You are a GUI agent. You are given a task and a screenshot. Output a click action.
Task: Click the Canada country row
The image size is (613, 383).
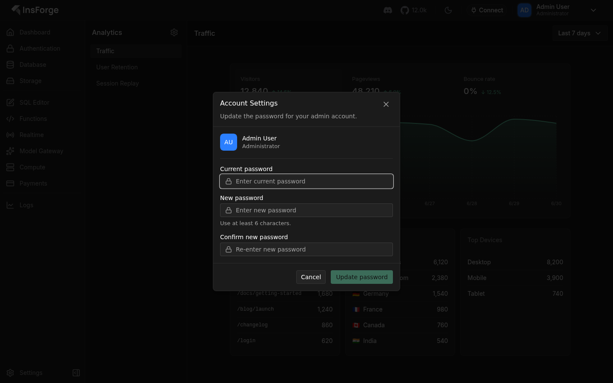click(x=400, y=325)
